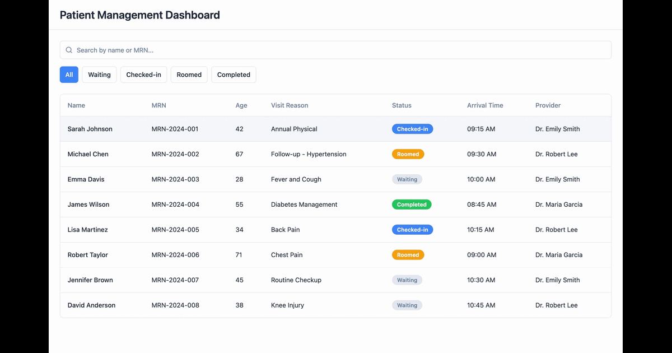
Task: Open Sarah Johnson's patient row
Action: coord(335,129)
